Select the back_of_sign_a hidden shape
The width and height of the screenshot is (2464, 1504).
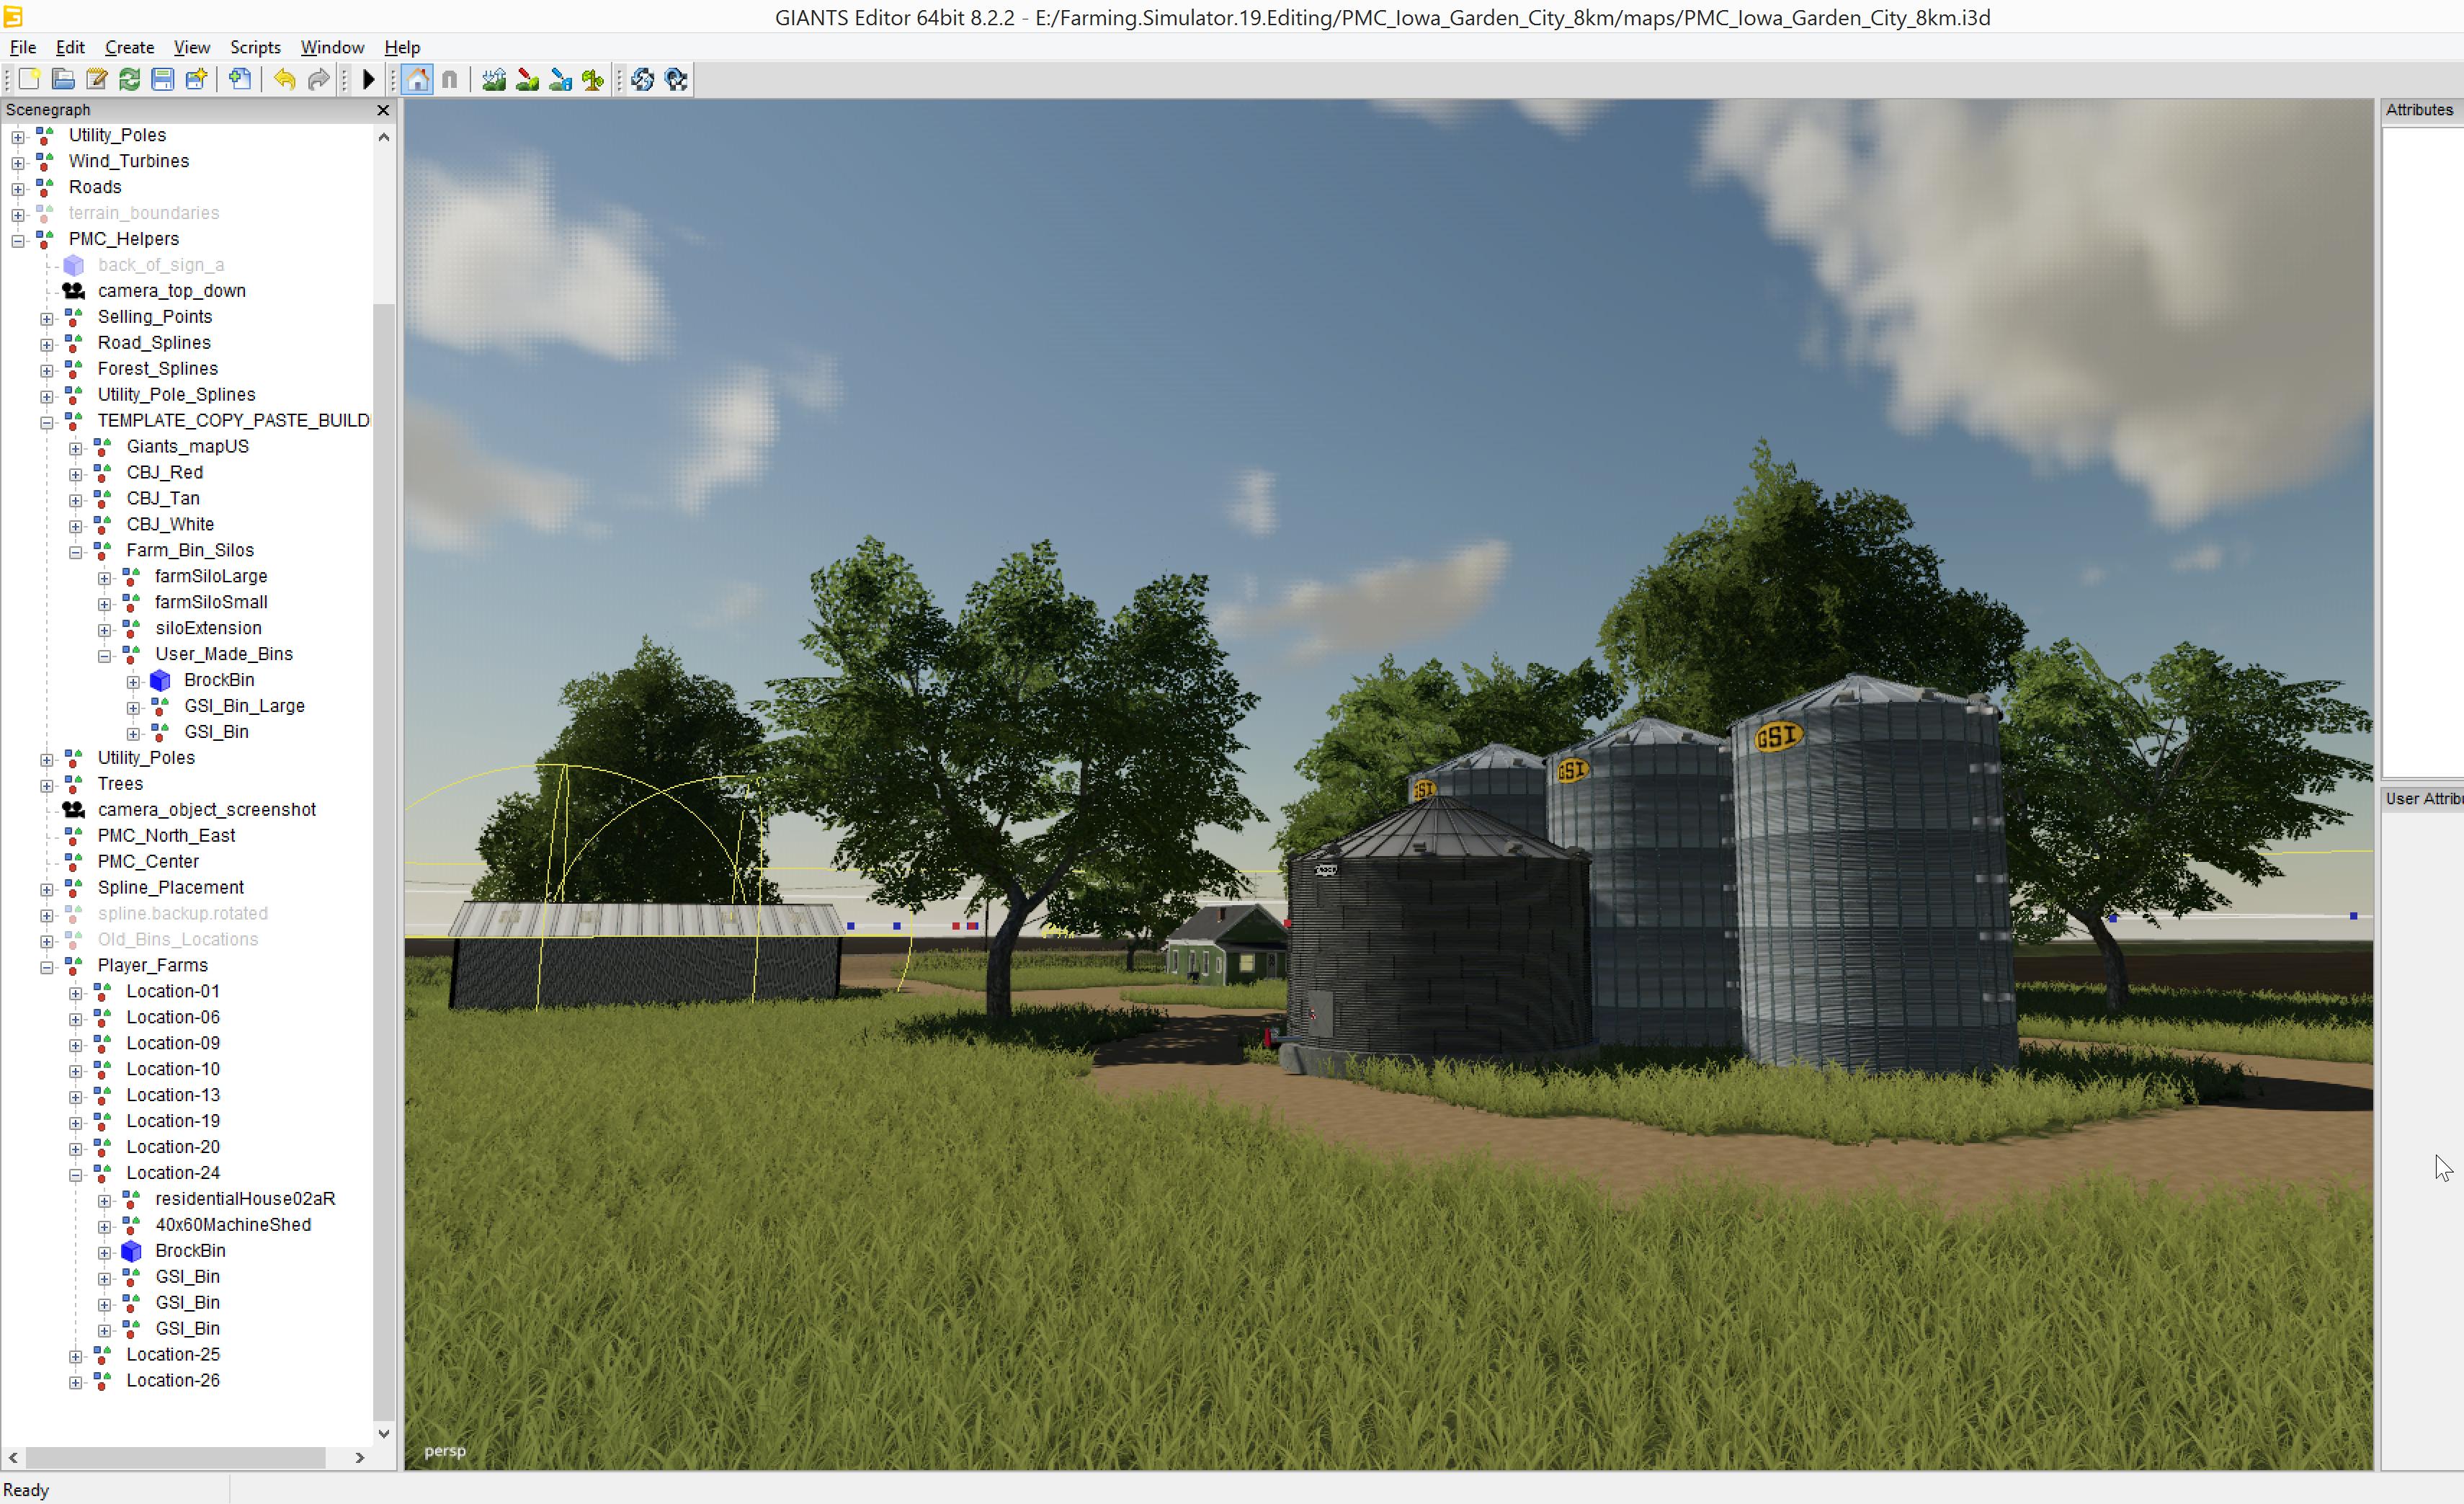pyautogui.click(x=160, y=265)
